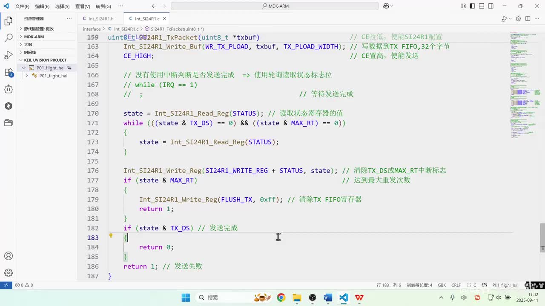545x306 pixels.
Task: Switch to the Int_SI24R1.h tab
Action: (x=101, y=19)
